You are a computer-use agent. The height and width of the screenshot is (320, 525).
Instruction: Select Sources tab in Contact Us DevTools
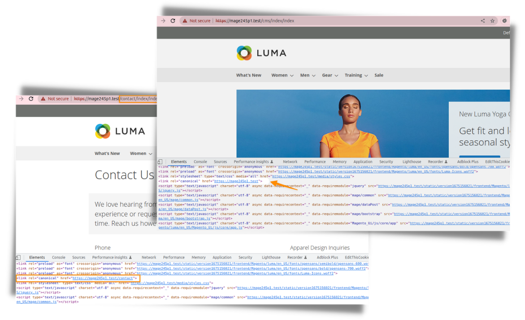(x=79, y=257)
